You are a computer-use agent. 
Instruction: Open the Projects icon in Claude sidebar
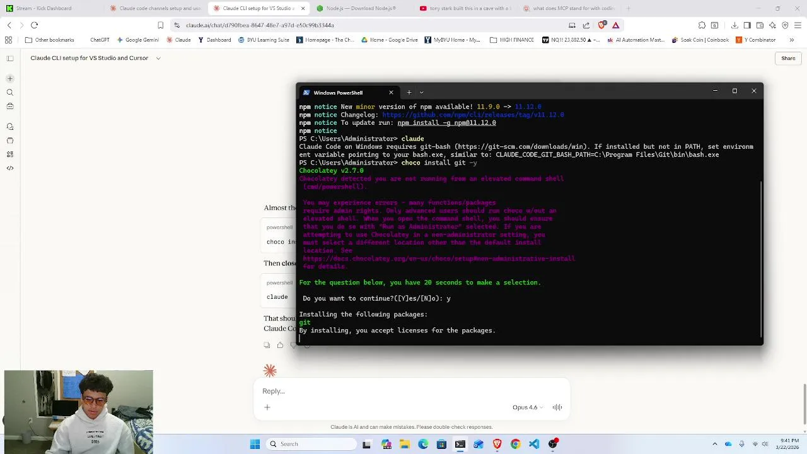(x=10, y=141)
